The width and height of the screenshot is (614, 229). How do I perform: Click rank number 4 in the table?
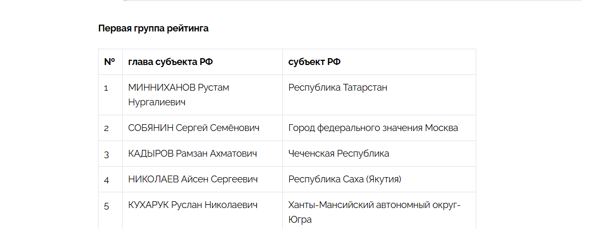point(106,180)
